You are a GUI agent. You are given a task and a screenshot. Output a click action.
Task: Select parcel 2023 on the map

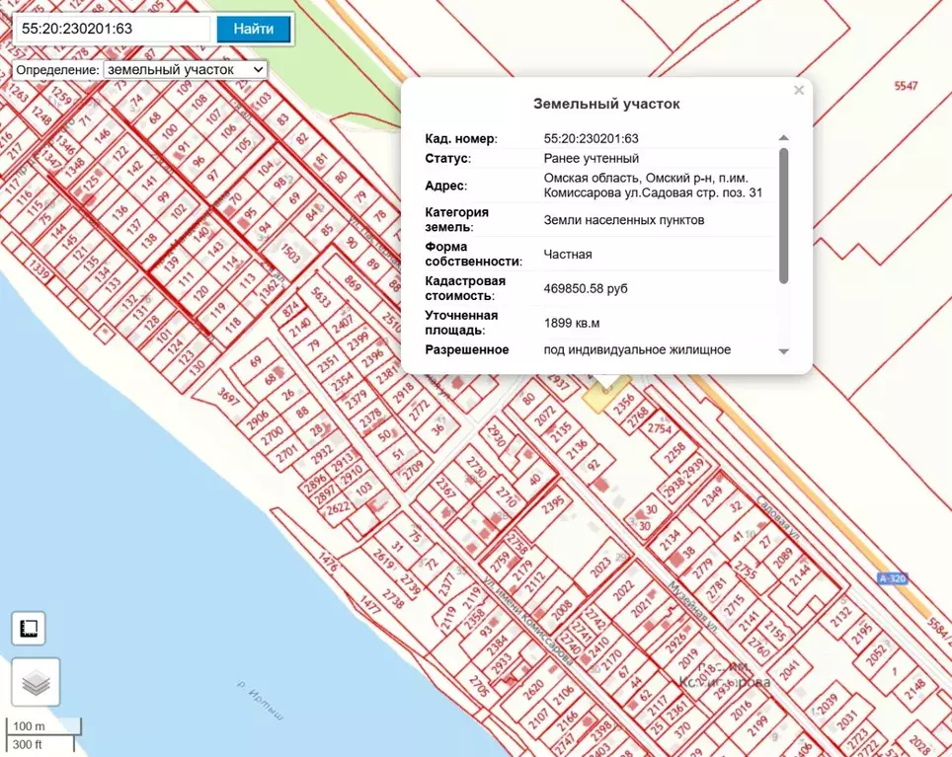(x=600, y=569)
